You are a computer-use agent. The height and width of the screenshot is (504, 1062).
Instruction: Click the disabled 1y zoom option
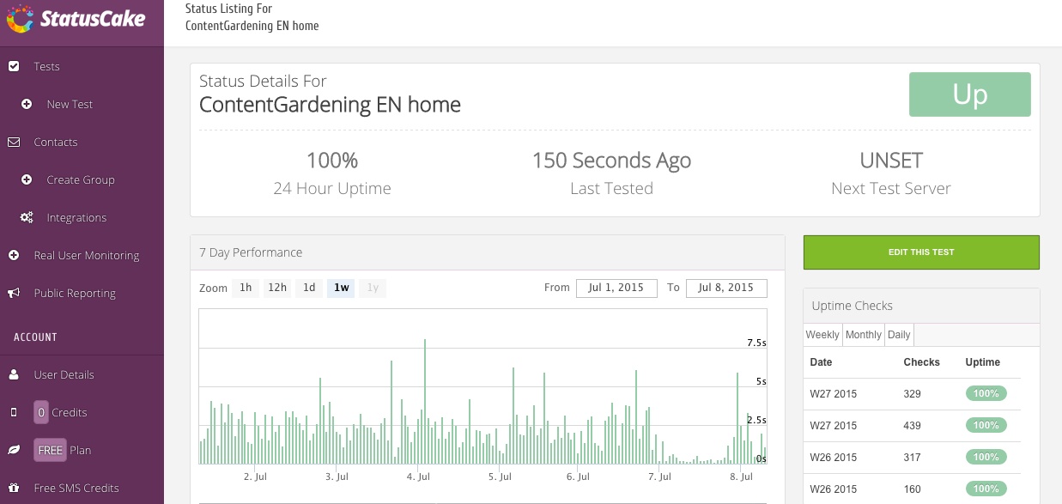point(373,288)
